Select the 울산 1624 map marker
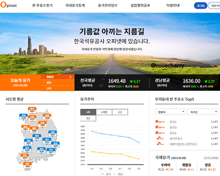This screenshot has height=176, width=220. click(55, 145)
